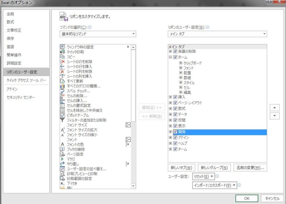
Task: Uncheck the 背景の削除 checkbox
Action: [175, 51]
